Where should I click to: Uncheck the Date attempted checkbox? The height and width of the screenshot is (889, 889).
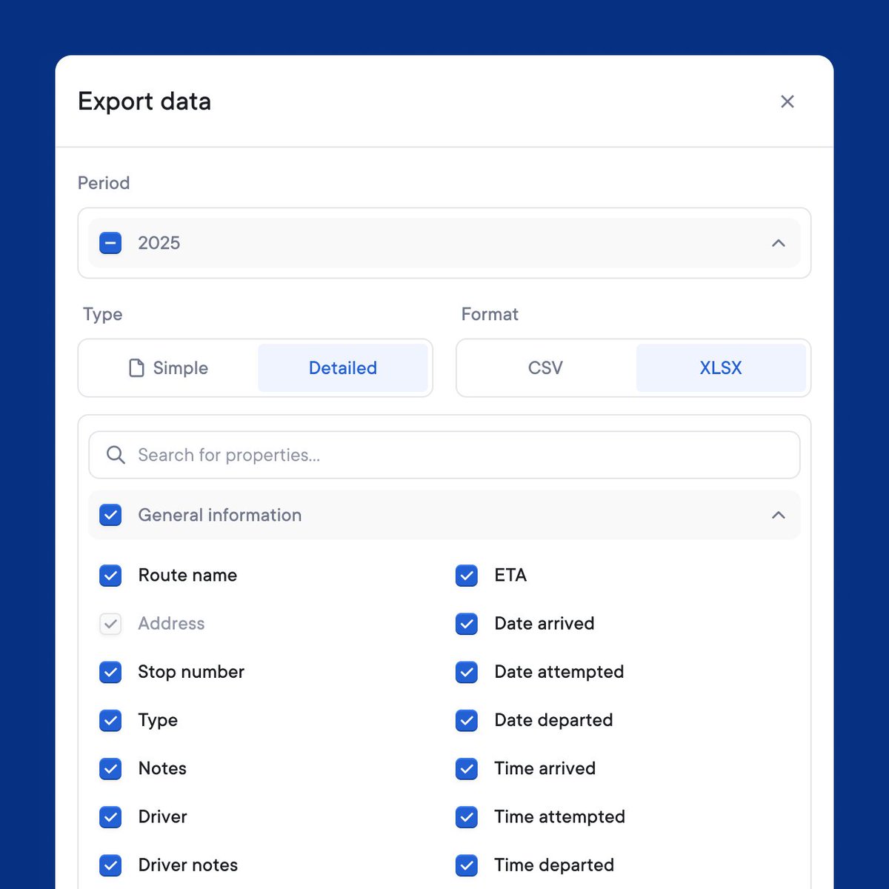[467, 672]
